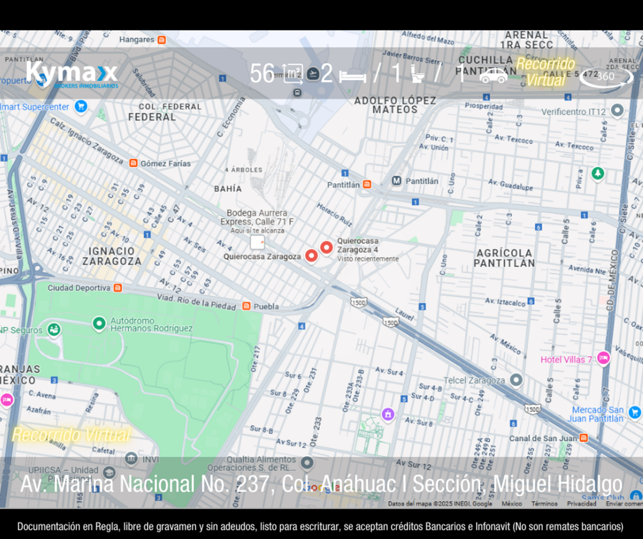Viewport: 643px width, 539px height.
Task: Select the 'Viad. Río de la Piedad' road label
Action: pos(197,302)
